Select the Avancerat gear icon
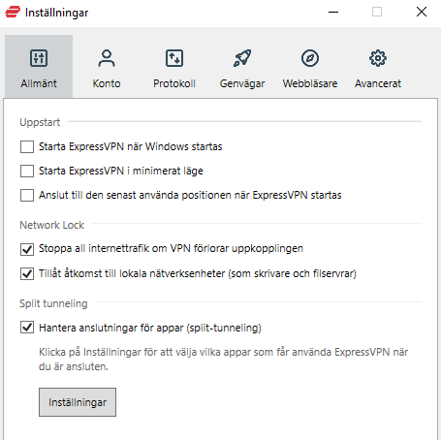 point(378,58)
